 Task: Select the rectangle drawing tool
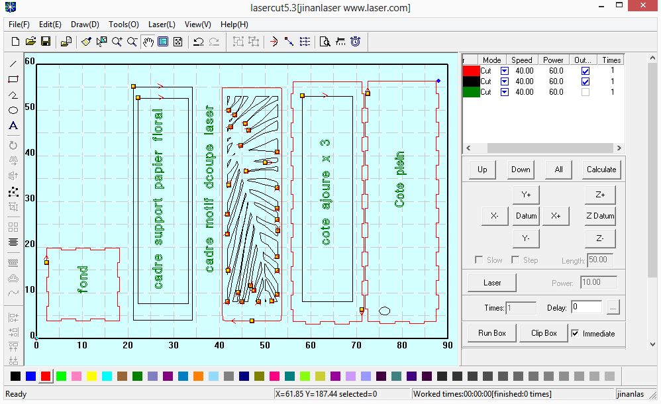coord(13,79)
